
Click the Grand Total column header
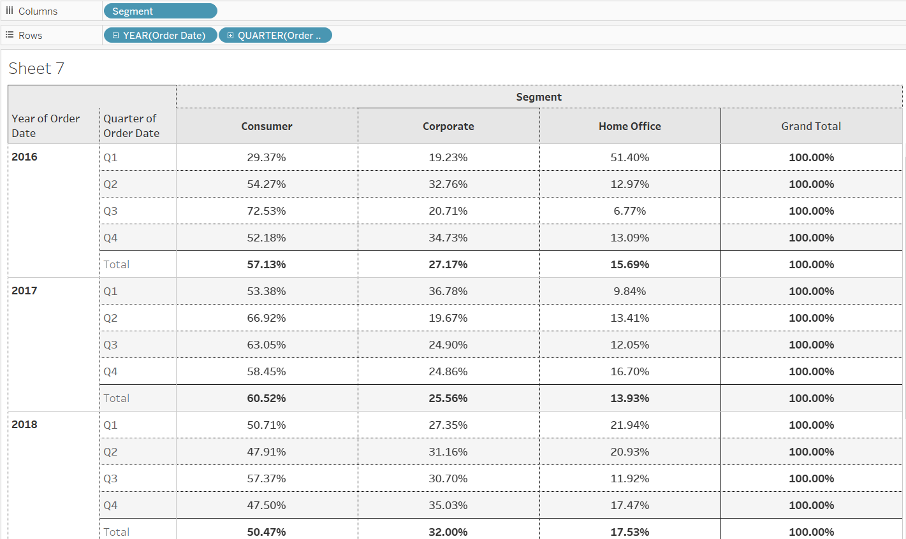coord(811,126)
